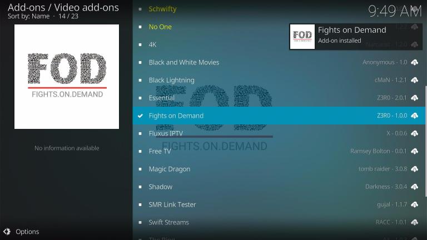This screenshot has height=240, width=427.
Task: Open the Shadow add-on
Action: point(279,187)
